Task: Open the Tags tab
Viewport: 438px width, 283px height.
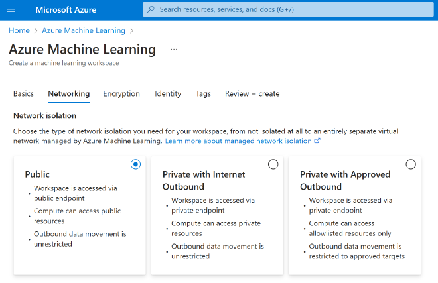Action: [x=203, y=93]
